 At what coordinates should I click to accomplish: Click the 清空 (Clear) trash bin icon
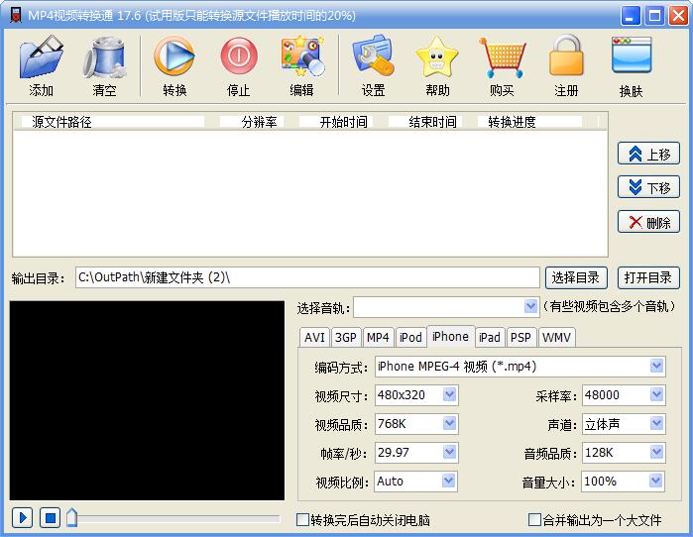(x=104, y=57)
